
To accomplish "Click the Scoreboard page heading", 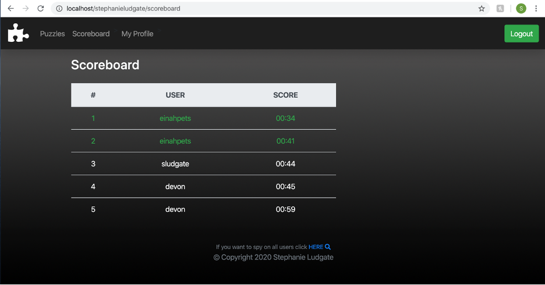I will click(105, 65).
